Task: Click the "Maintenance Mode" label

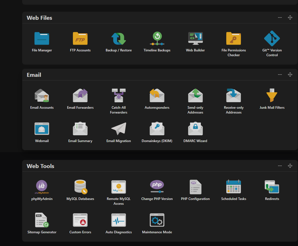Action: pos(157,232)
